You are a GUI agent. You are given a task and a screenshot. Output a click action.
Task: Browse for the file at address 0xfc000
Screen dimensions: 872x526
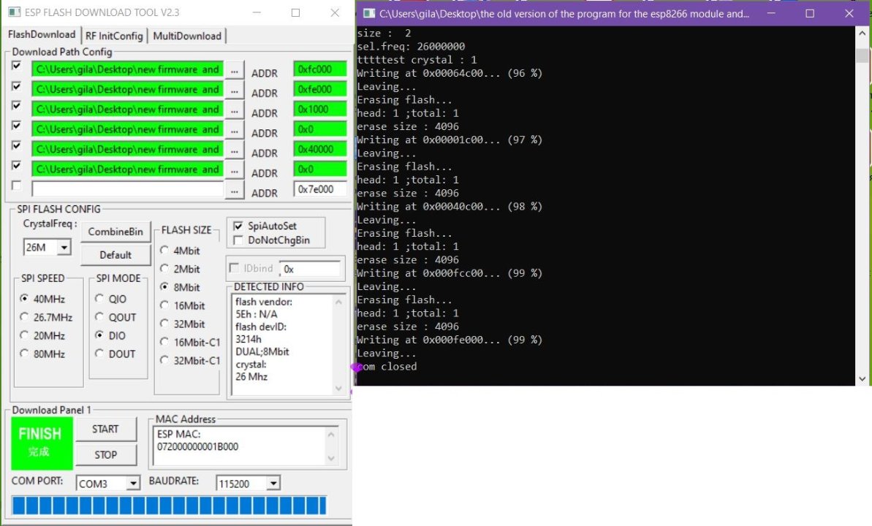tap(235, 71)
